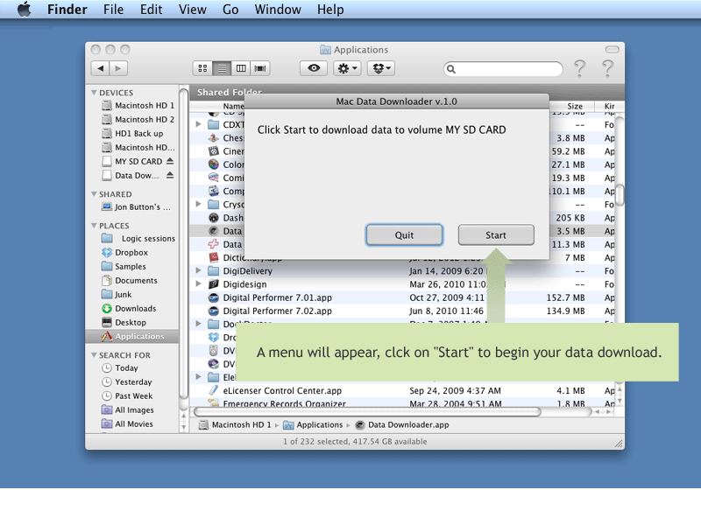Image resolution: width=701 pixels, height=525 pixels.
Task: Open Desktop in the sidebar
Action: click(x=124, y=322)
